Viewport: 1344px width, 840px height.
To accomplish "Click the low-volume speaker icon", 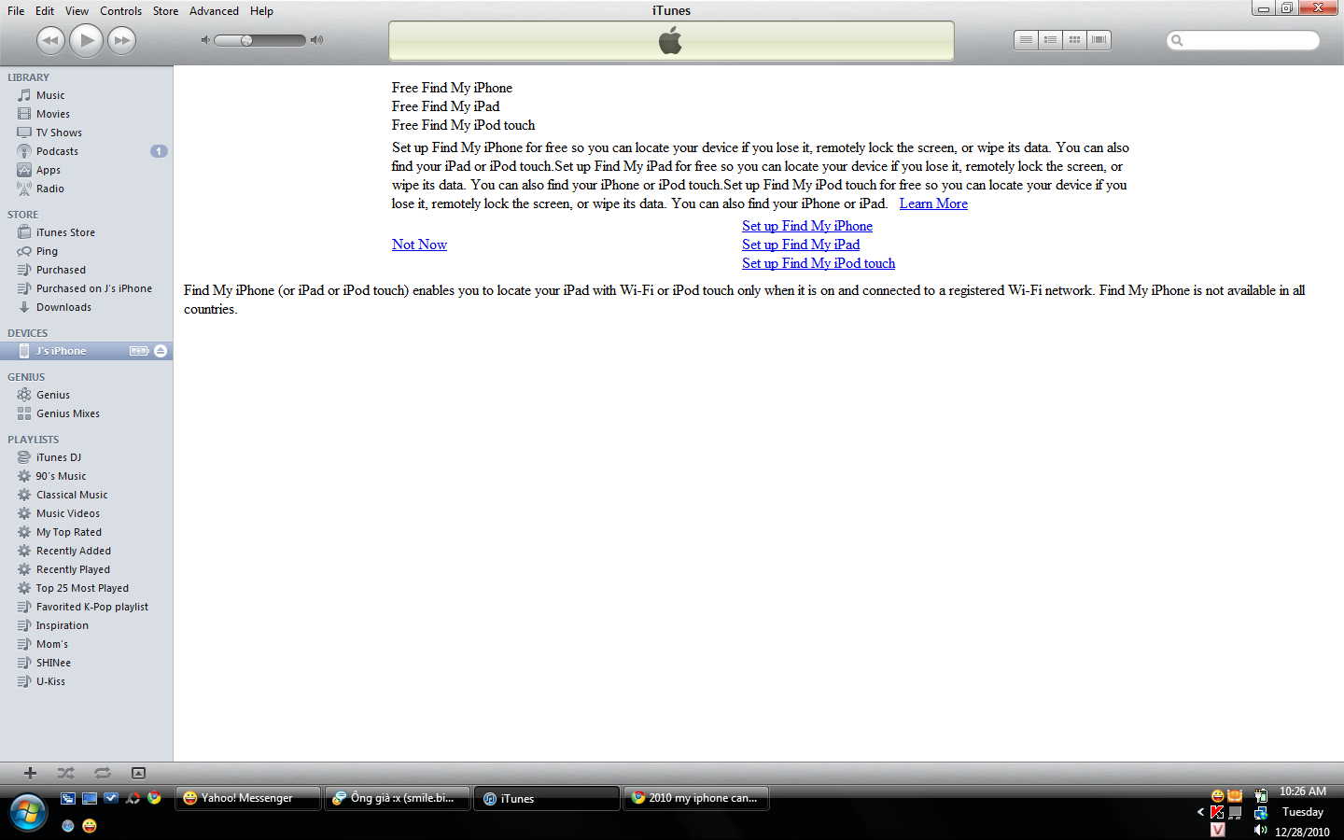I will (x=206, y=40).
